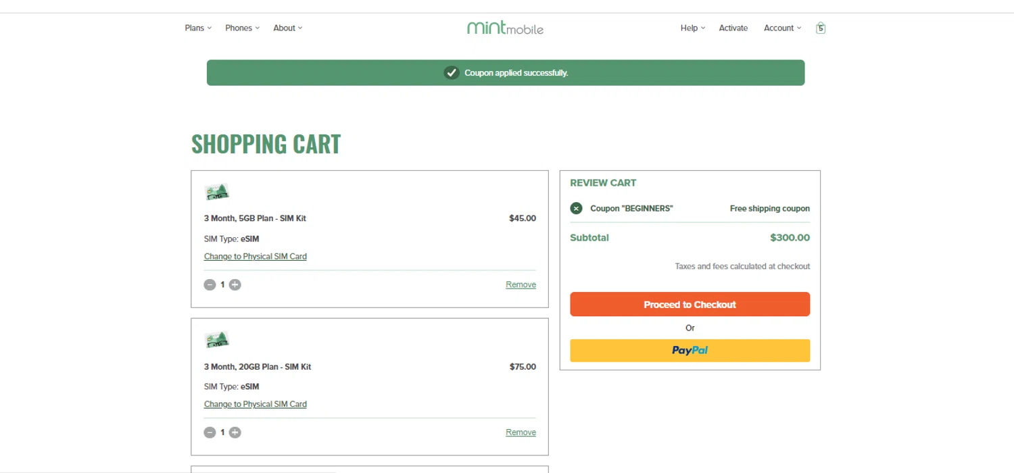Image resolution: width=1014 pixels, height=473 pixels.
Task: Click the $300.00 subtotal amount
Action: (x=790, y=238)
